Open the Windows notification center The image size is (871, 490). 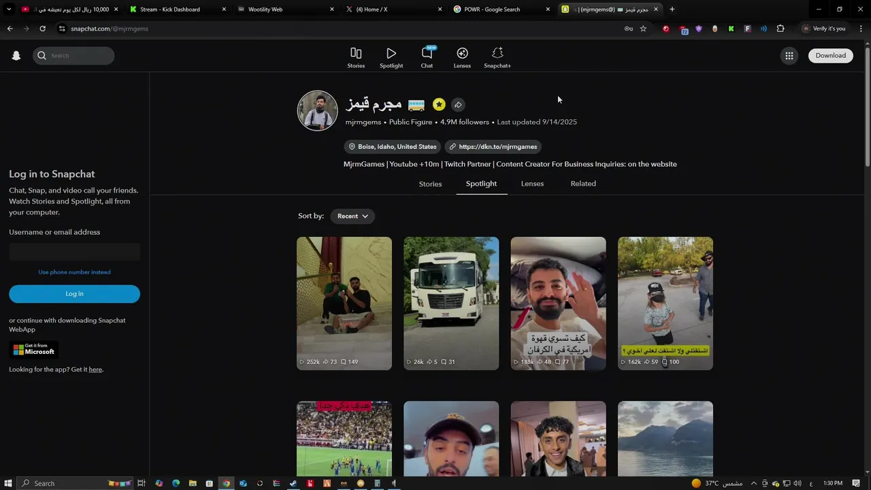pos(856,483)
